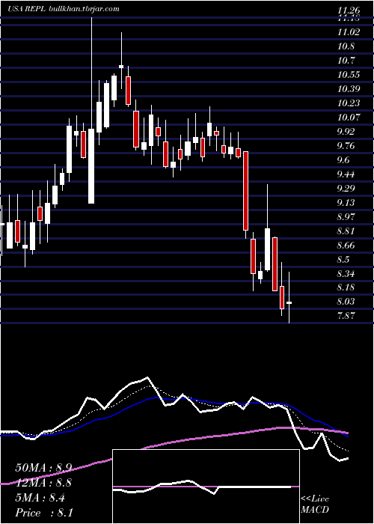This screenshot has height=524, width=374.
Task: Click the last small white candle near 8.1
Action: tap(289, 302)
